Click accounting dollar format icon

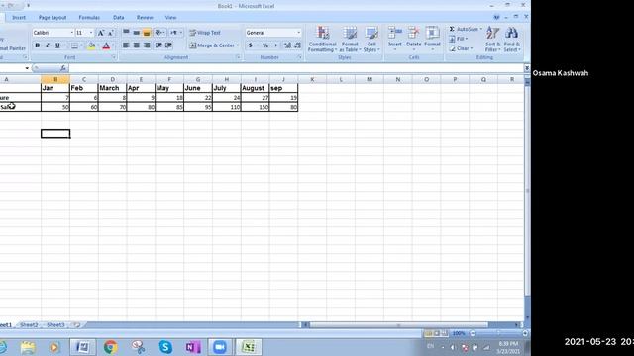point(251,45)
